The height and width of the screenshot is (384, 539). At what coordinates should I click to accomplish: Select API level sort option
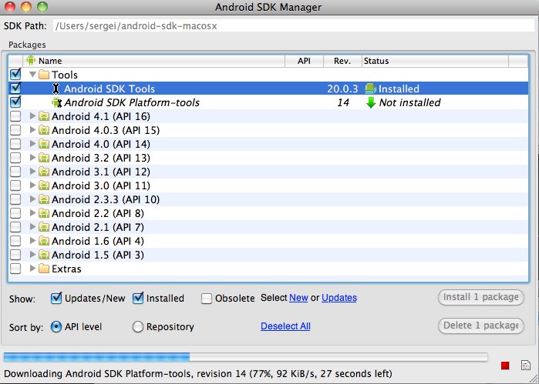click(56, 327)
